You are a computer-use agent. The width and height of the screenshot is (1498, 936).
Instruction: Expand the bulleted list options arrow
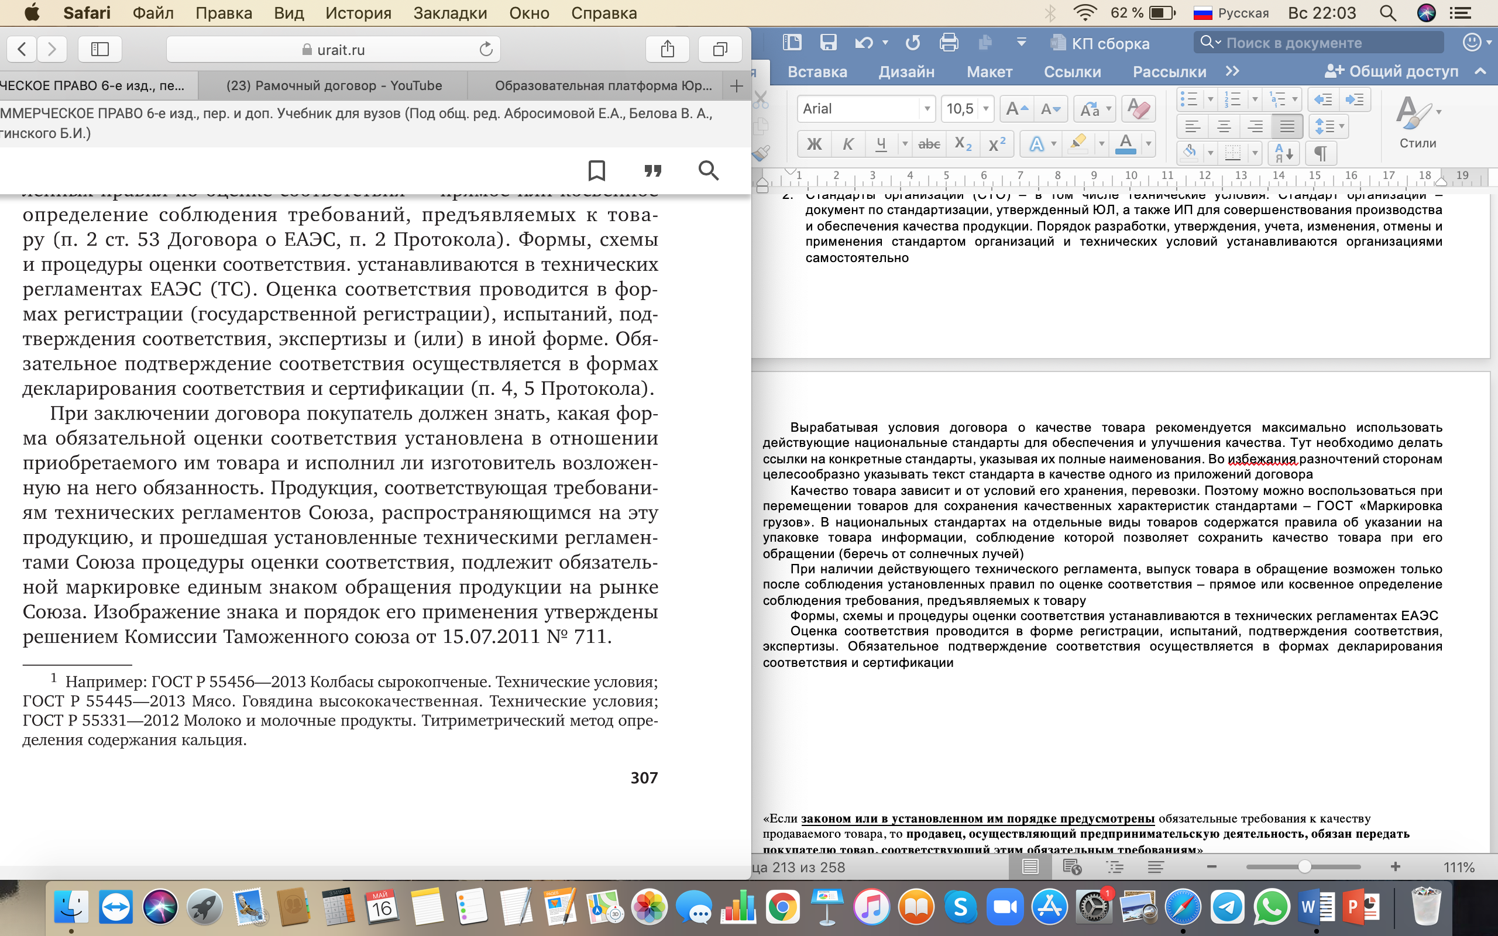coord(1210,99)
